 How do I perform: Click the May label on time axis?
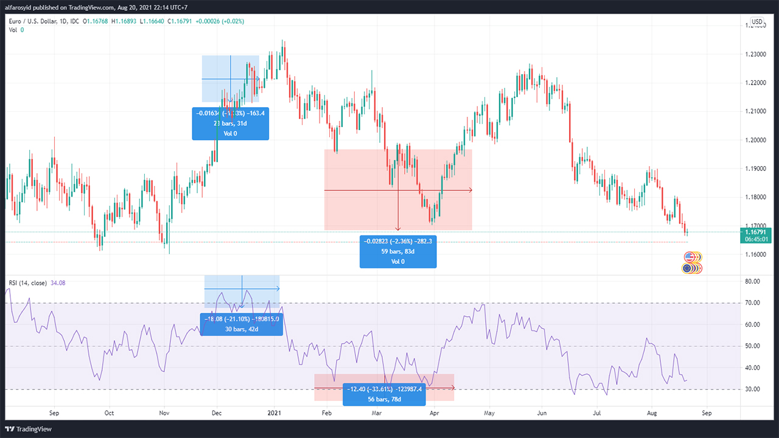[x=489, y=412]
